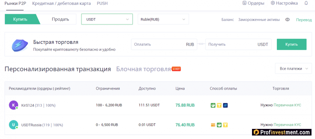Click the Цена column header

180,88
